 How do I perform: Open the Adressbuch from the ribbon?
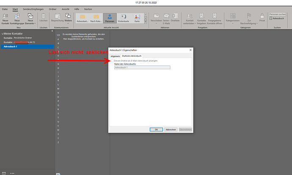click(277, 19)
